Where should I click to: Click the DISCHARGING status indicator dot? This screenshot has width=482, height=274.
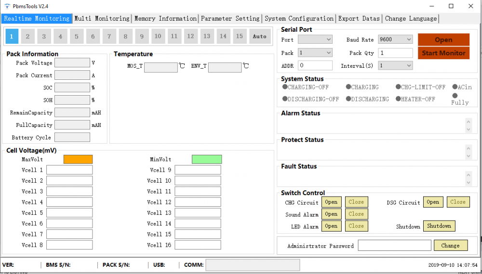[x=348, y=99]
